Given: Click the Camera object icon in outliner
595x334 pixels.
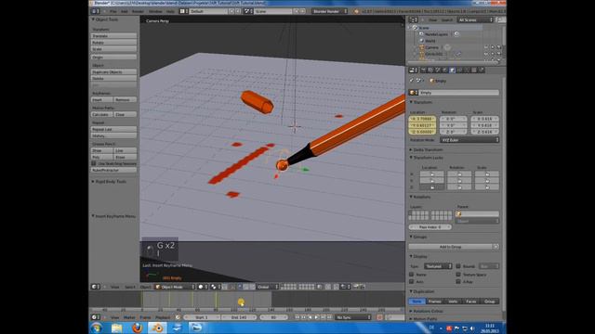Looking at the screenshot, I should click(x=421, y=47).
